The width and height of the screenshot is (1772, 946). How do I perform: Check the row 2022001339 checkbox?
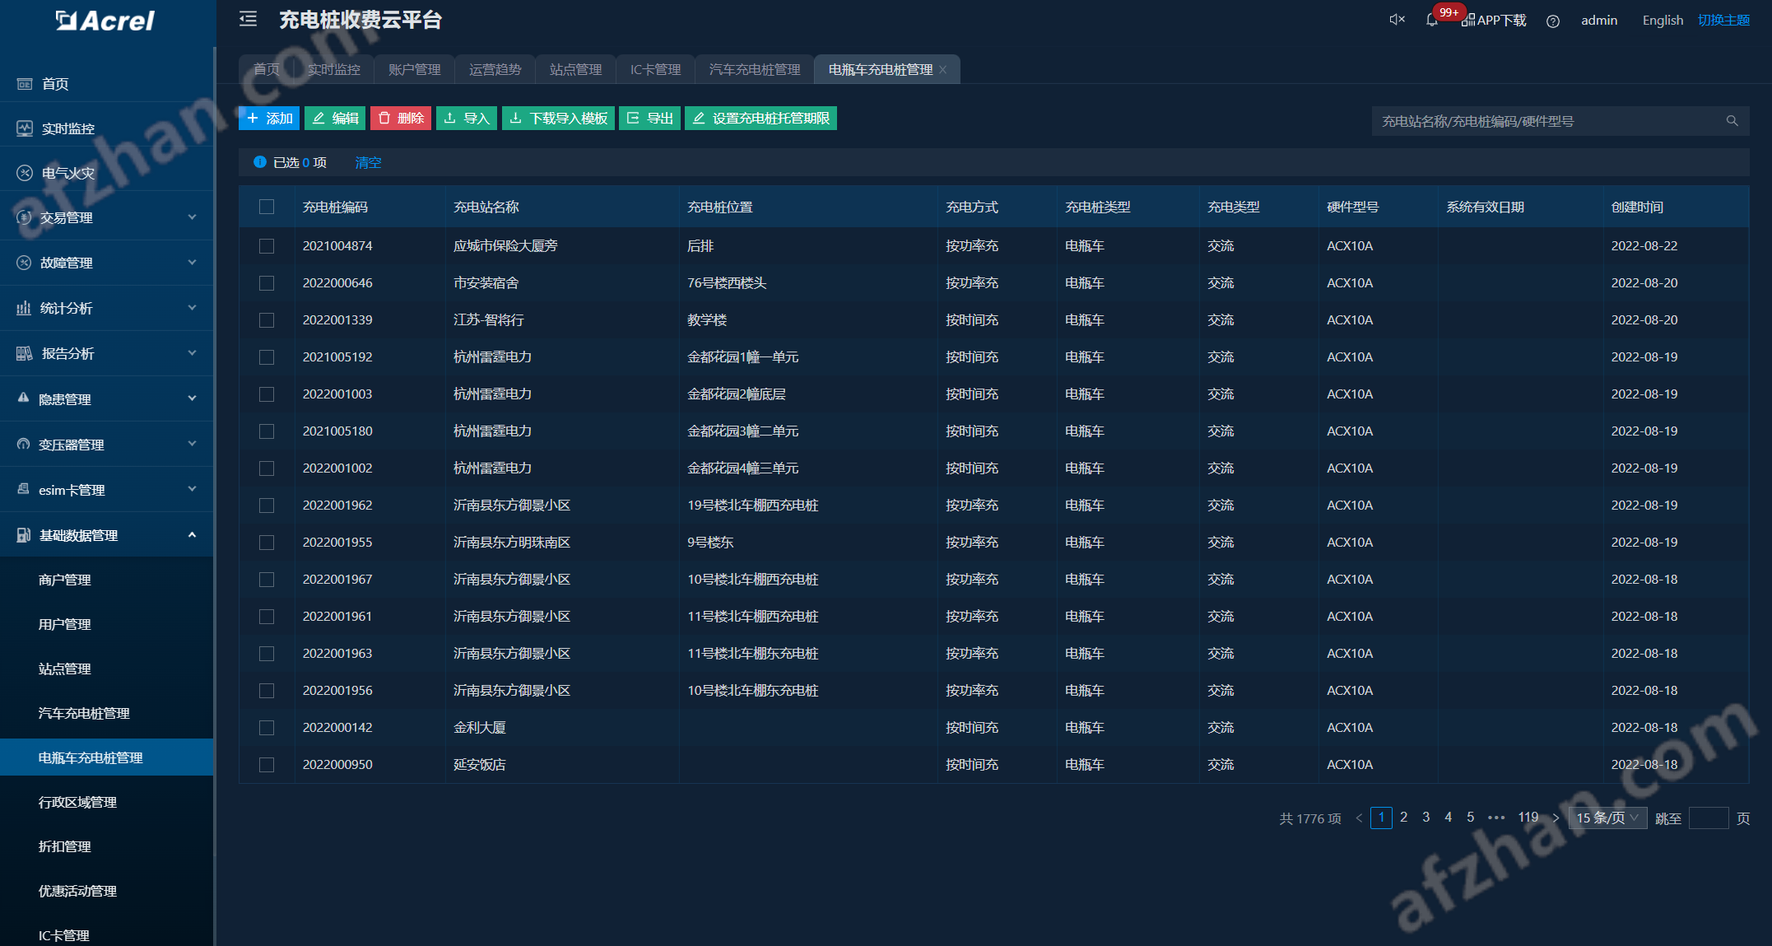click(267, 320)
